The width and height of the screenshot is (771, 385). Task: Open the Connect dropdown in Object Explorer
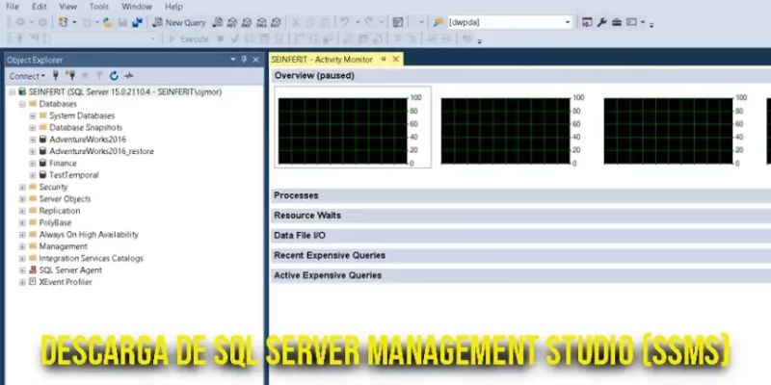pyautogui.click(x=27, y=76)
